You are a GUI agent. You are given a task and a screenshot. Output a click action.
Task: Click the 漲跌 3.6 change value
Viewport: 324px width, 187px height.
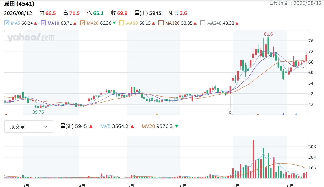tap(178, 13)
